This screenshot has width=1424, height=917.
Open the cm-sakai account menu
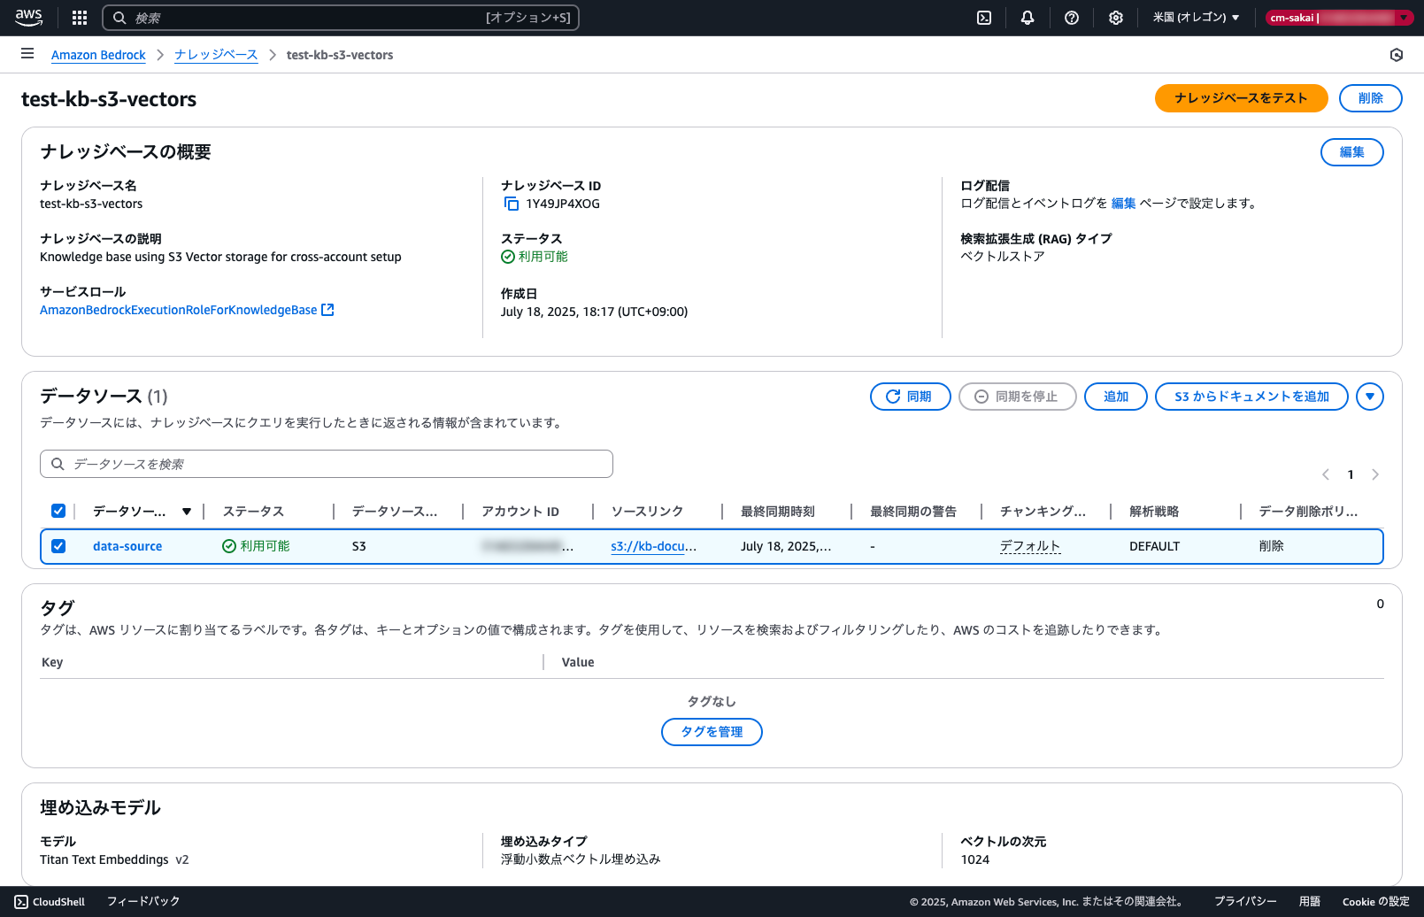(1339, 18)
